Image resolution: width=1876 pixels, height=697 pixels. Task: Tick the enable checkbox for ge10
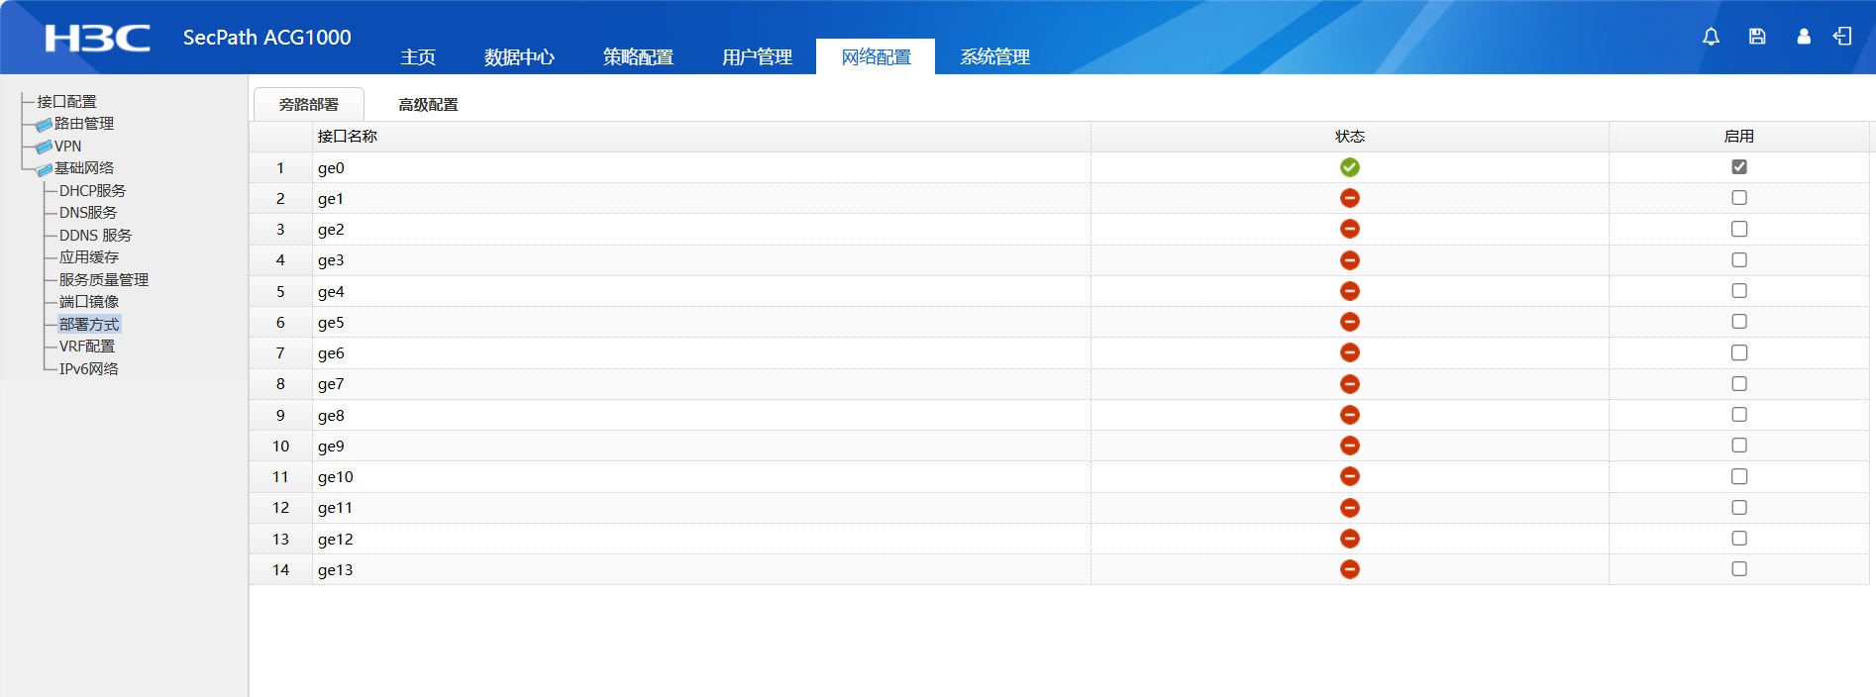(1738, 476)
